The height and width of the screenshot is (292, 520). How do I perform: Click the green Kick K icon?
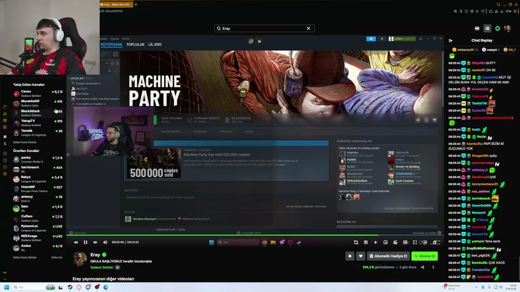click(x=498, y=28)
